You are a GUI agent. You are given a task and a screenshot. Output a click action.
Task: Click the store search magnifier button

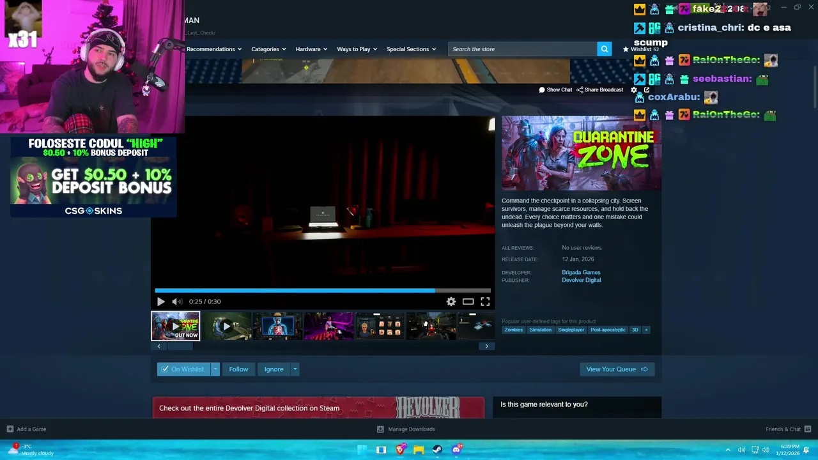[604, 49]
